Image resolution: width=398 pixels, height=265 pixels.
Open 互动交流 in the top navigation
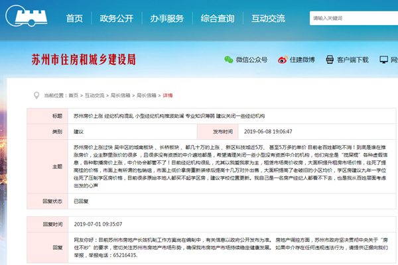pyautogui.click(x=268, y=18)
